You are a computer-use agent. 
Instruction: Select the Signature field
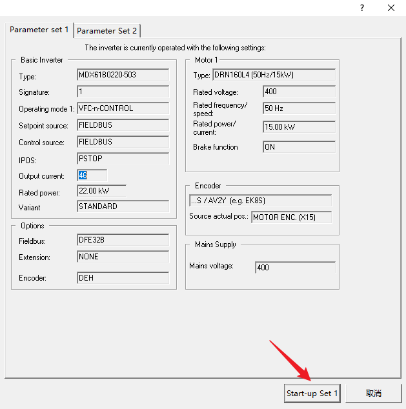[123, 92]
